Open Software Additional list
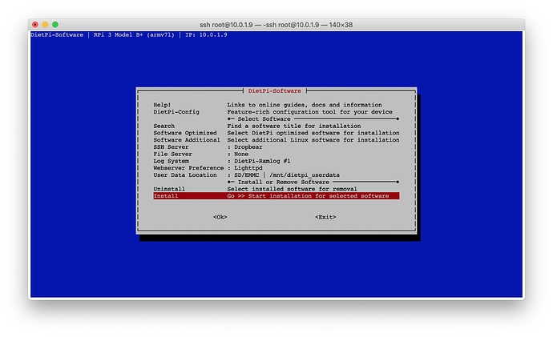 coord(187,140)
